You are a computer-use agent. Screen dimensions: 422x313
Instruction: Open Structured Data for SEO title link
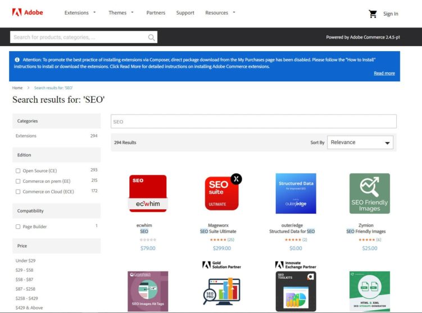coord(292,231)
